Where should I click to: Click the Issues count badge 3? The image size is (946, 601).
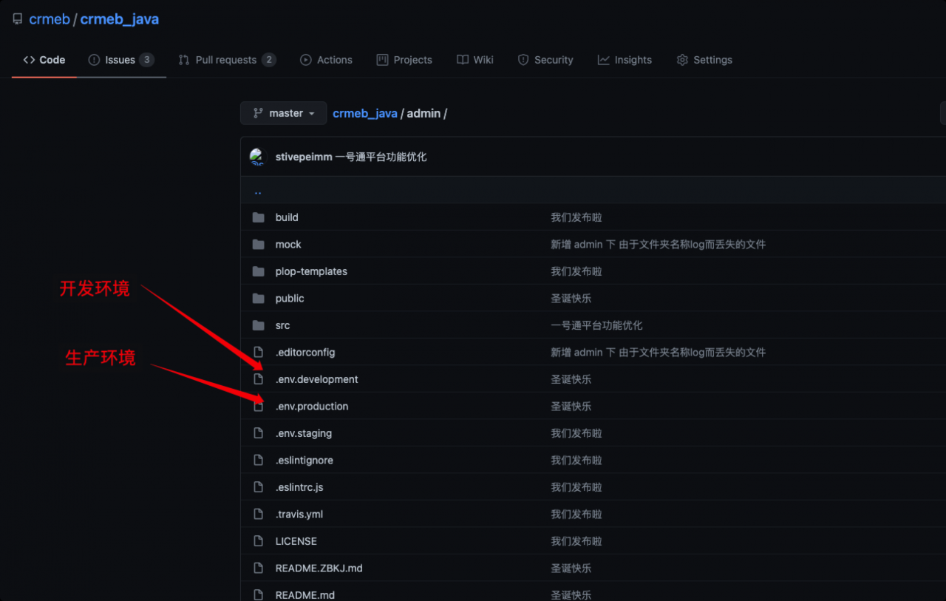click(x=146, y=60)
